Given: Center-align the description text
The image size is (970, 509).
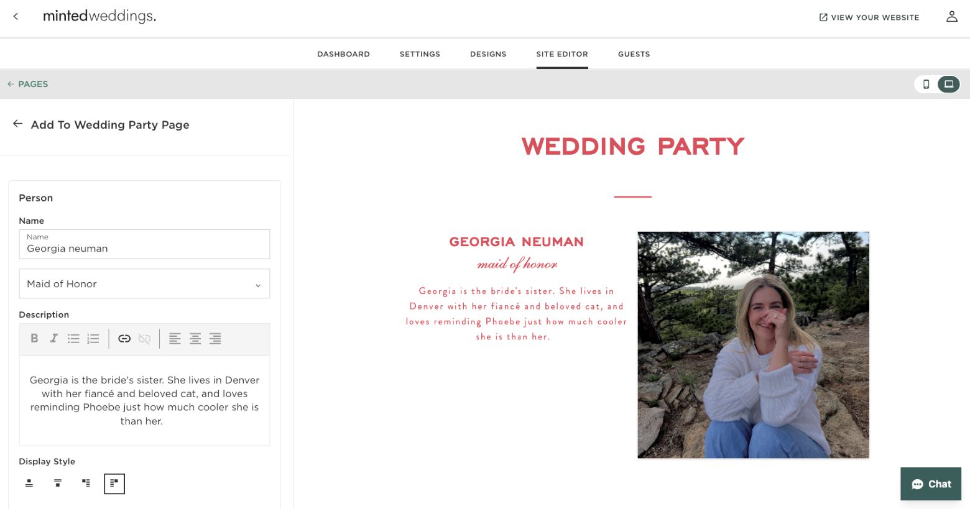Looking at the screenshot, I should coord(195,338).
